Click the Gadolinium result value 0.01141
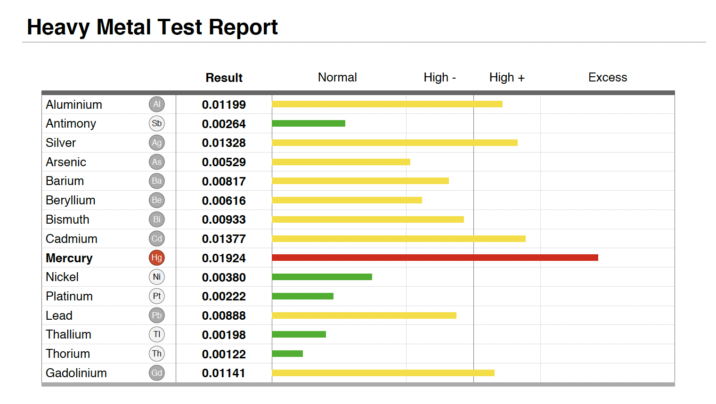The image size is (716, 404). 224,373
